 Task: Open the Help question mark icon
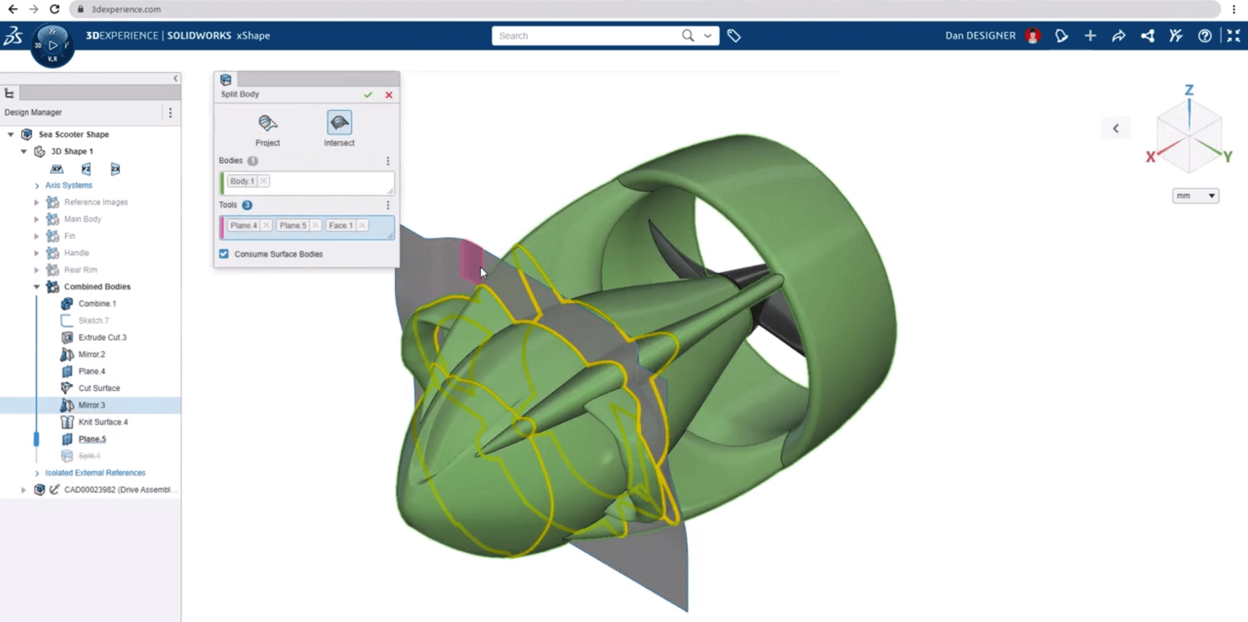coord(1204,36)
